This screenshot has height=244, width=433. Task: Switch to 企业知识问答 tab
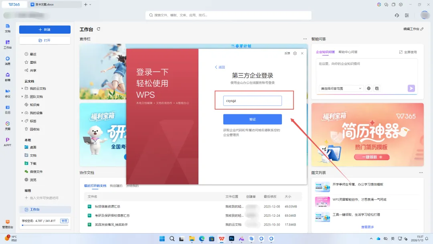click(325, 52)
